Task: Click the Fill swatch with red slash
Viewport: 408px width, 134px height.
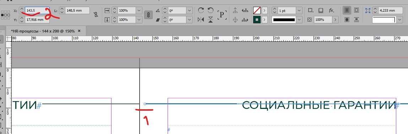Action: [x=257, y=10]
